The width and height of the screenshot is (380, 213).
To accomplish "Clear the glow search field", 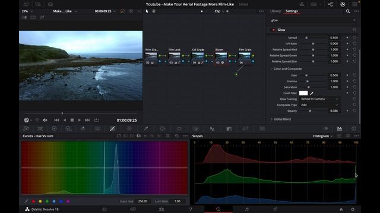I will click(354, 20).
